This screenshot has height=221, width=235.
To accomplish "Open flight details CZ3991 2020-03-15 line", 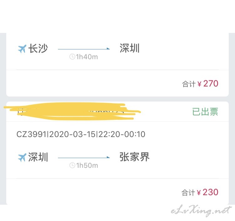I will point(81,134).
